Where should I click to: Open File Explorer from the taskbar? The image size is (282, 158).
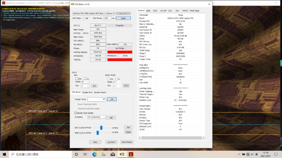(x=103, y=154)
